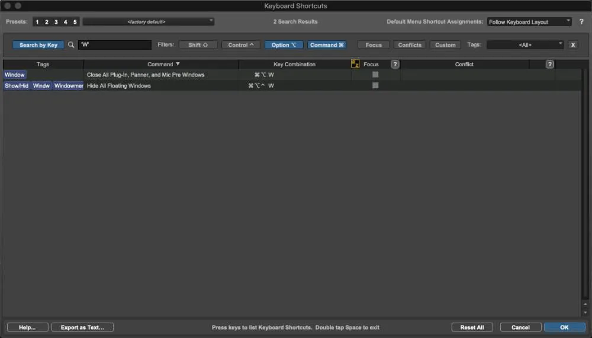Image resolution: width=592 pixels, height=338 pixels.
Task: Click the Command column sort arrow
Action: [178, 64]
